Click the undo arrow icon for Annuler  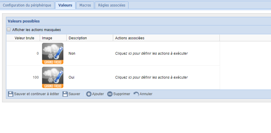tap(136, 94)
